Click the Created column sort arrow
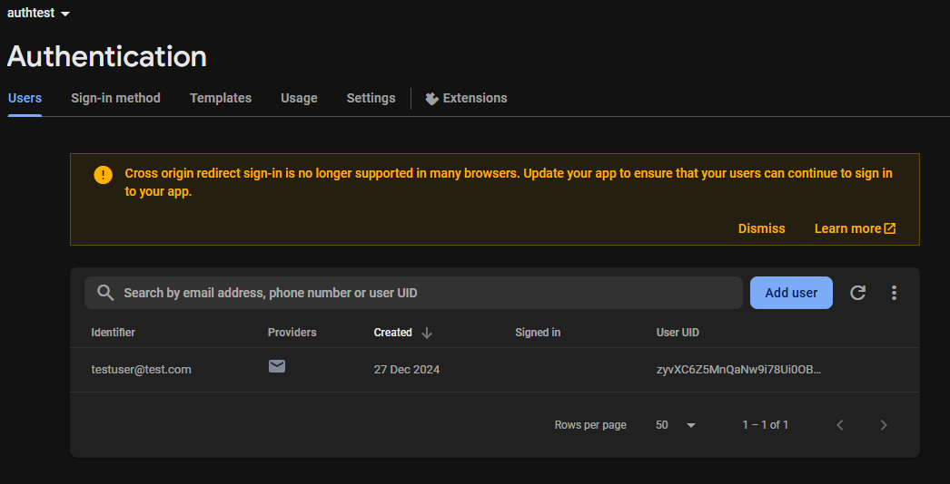Viewport: 950px width, 484px height. coord(427,333)
